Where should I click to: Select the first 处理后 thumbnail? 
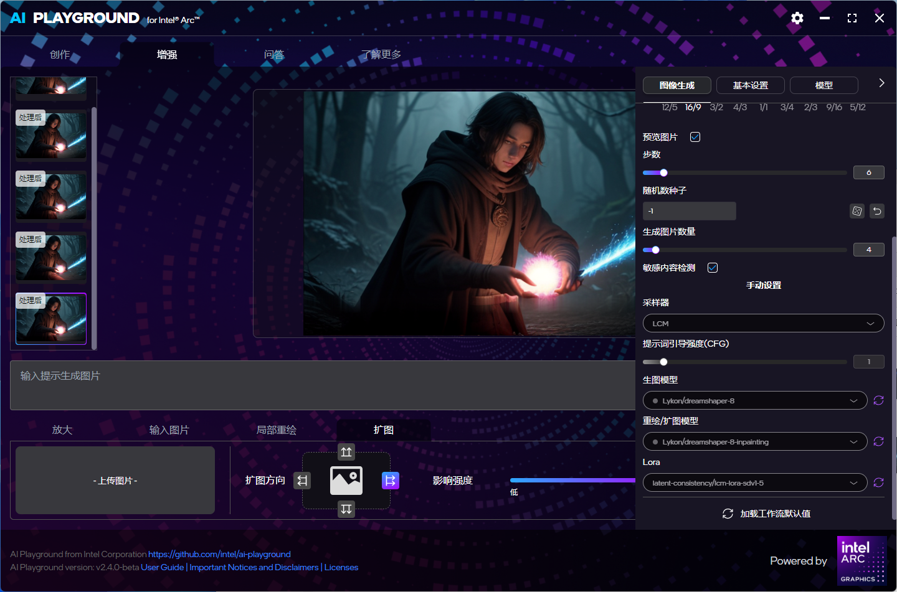[x=51, y=135]
